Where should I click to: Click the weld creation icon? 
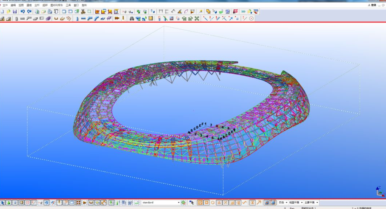pos(123,19)
